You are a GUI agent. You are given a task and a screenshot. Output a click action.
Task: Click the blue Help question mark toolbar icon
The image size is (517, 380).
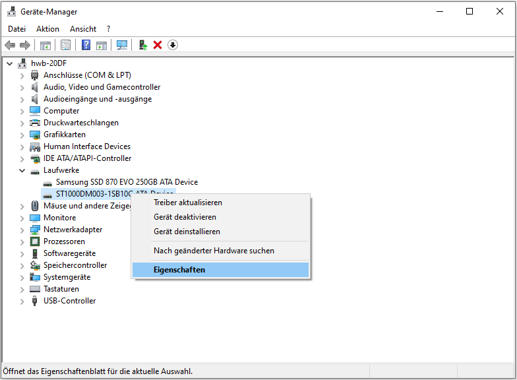(x=86, y=45)
